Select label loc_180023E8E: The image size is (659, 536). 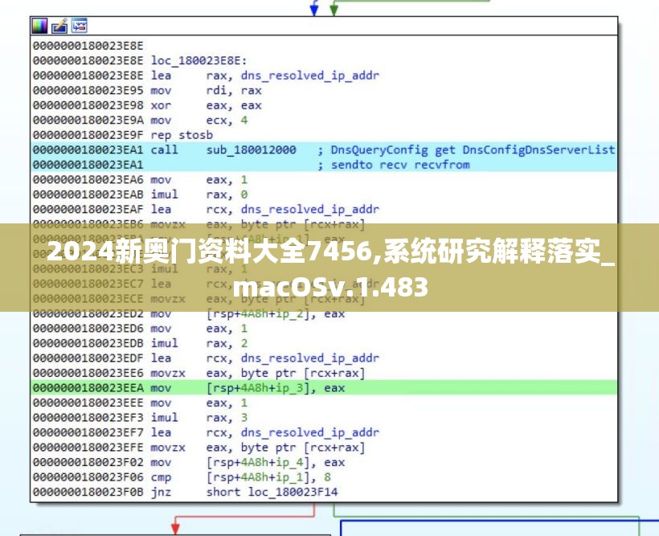pyautogui.click(x=199, y=60)
